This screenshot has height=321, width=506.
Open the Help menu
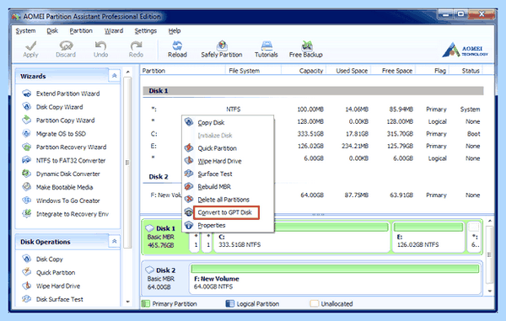[x=175, y=31]
